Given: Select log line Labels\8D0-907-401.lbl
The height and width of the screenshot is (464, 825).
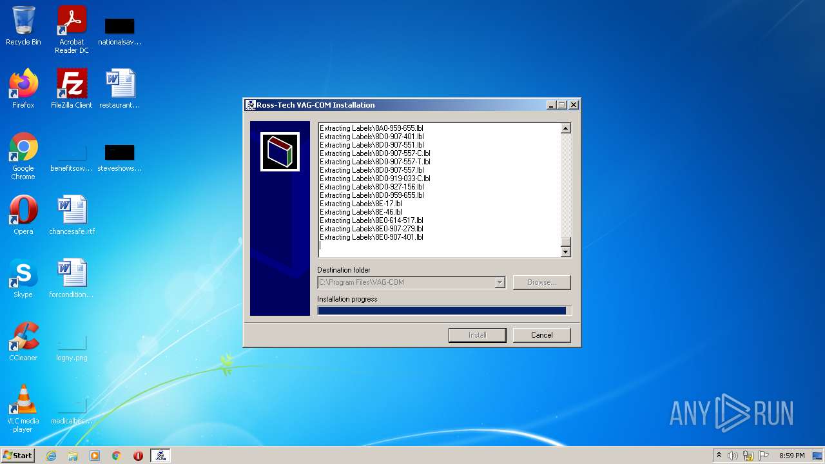Looking at the screenshot, I should 372,137.
